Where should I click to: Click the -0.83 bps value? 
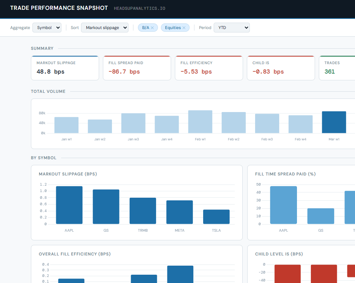[268, 72]
